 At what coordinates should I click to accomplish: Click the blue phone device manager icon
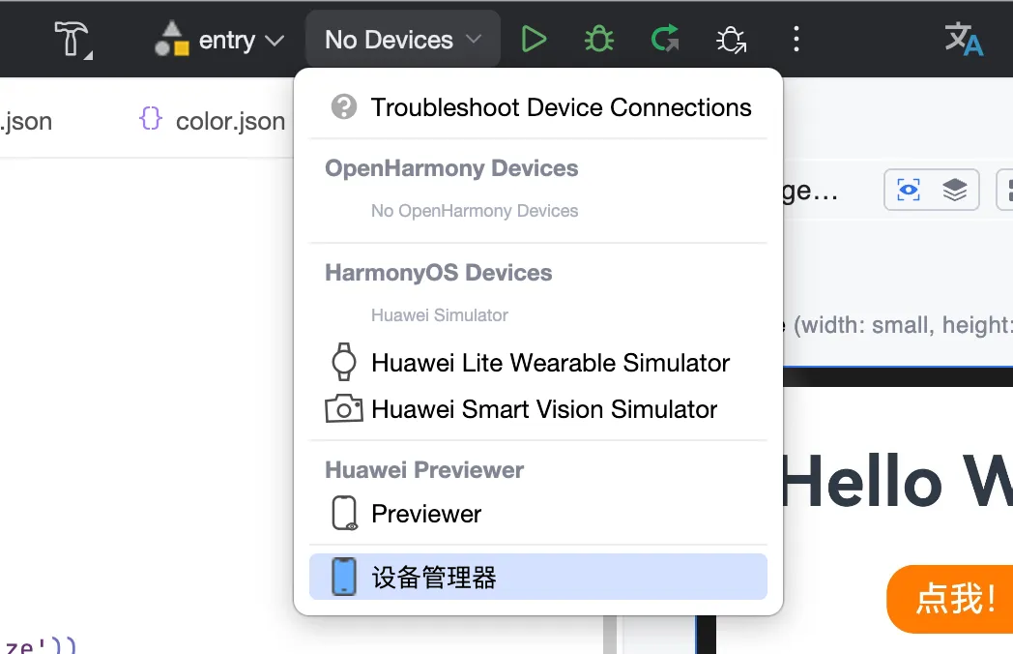point(344,577)
